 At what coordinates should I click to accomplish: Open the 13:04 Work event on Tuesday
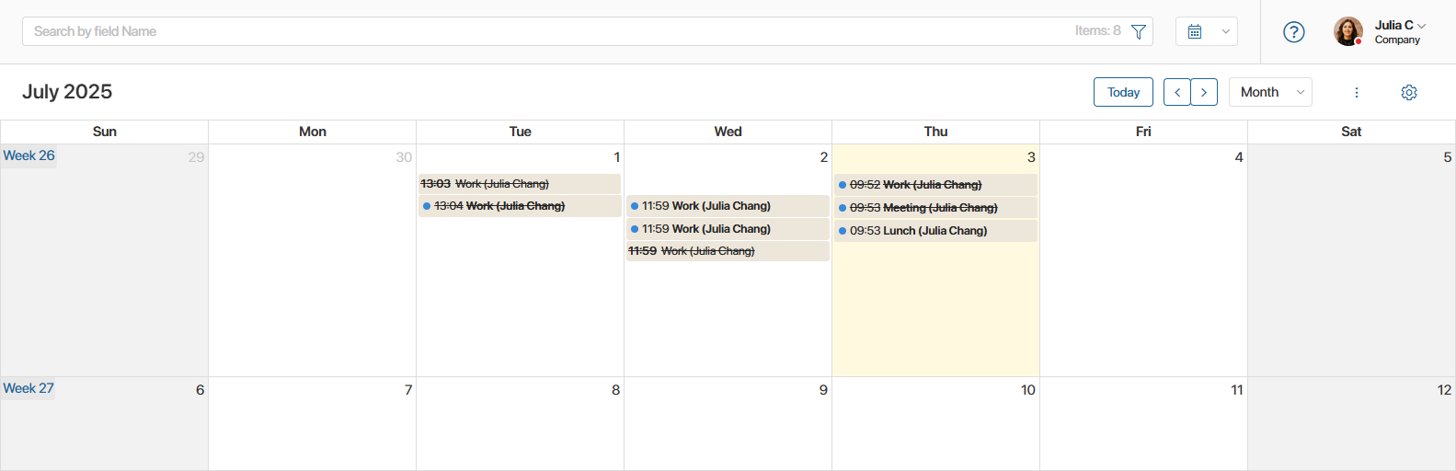(520, 206)
